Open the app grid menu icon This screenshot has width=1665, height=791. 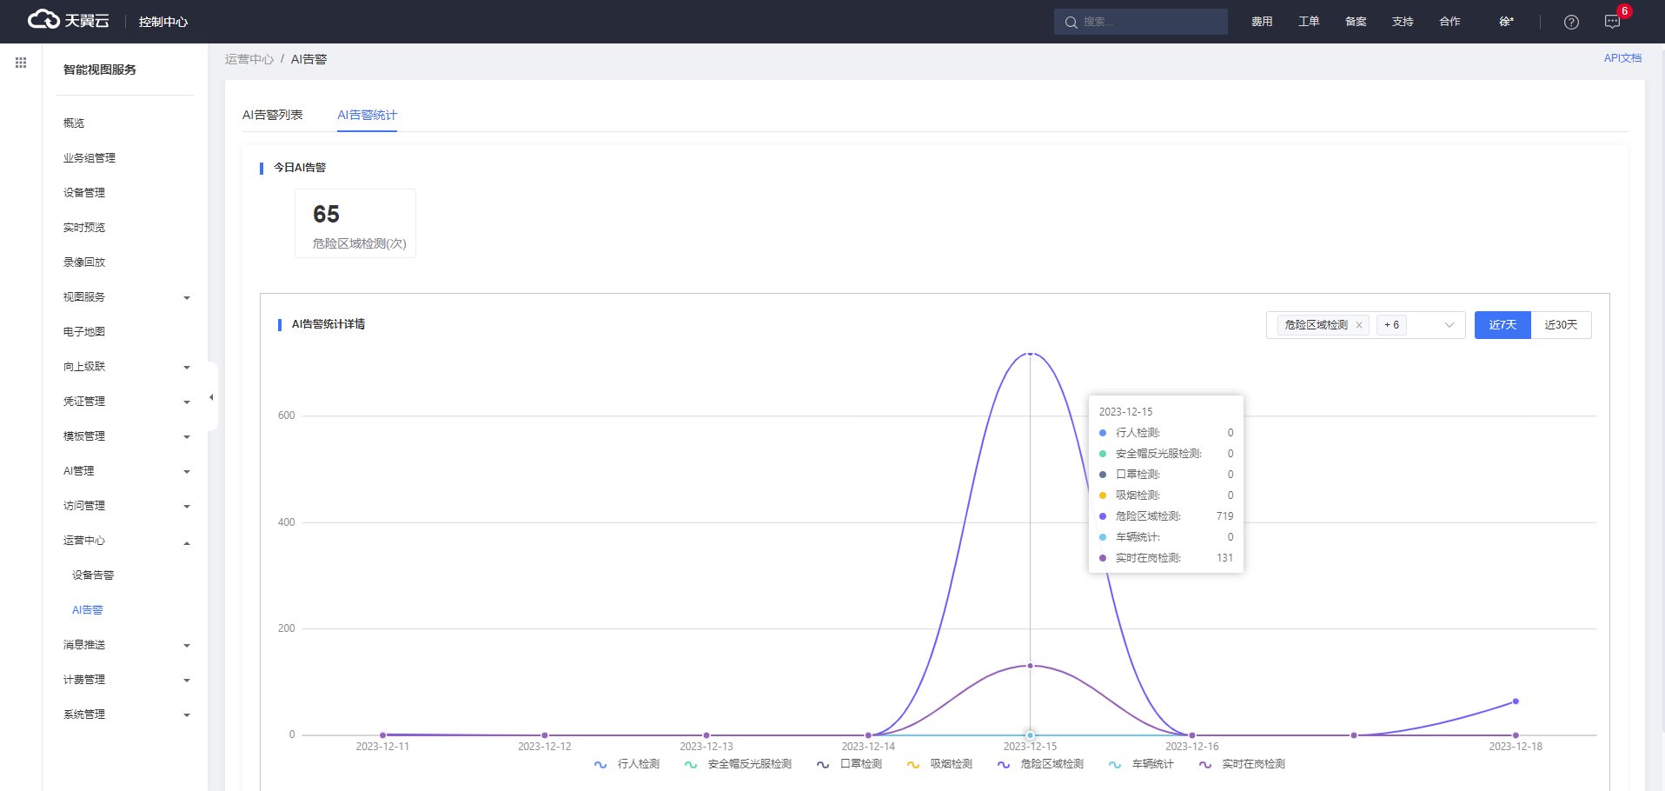pos(21,63)
